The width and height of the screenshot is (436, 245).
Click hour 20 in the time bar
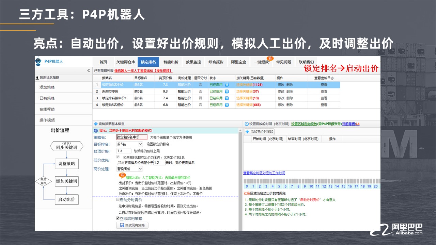pyautogui.click(x=375, y=186)
